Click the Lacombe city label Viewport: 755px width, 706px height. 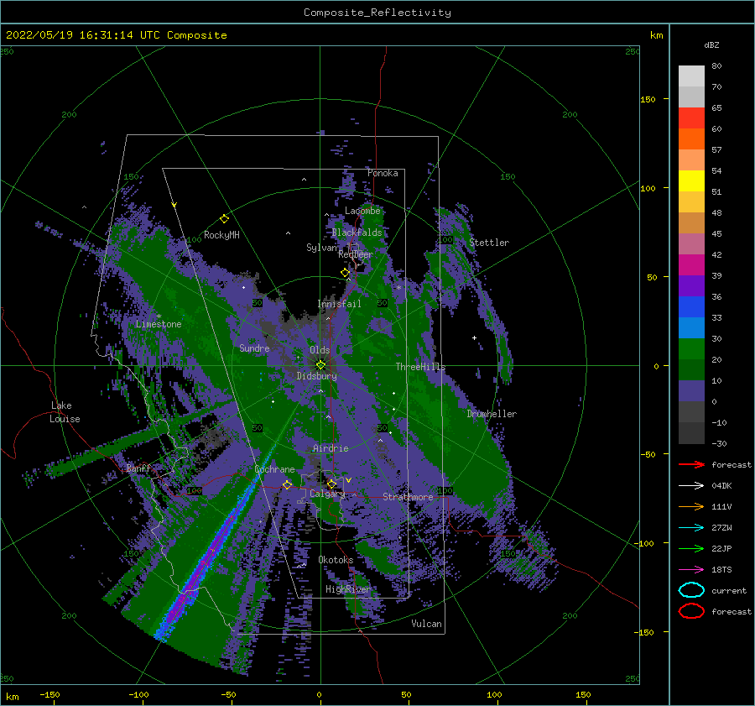[362, 211]
